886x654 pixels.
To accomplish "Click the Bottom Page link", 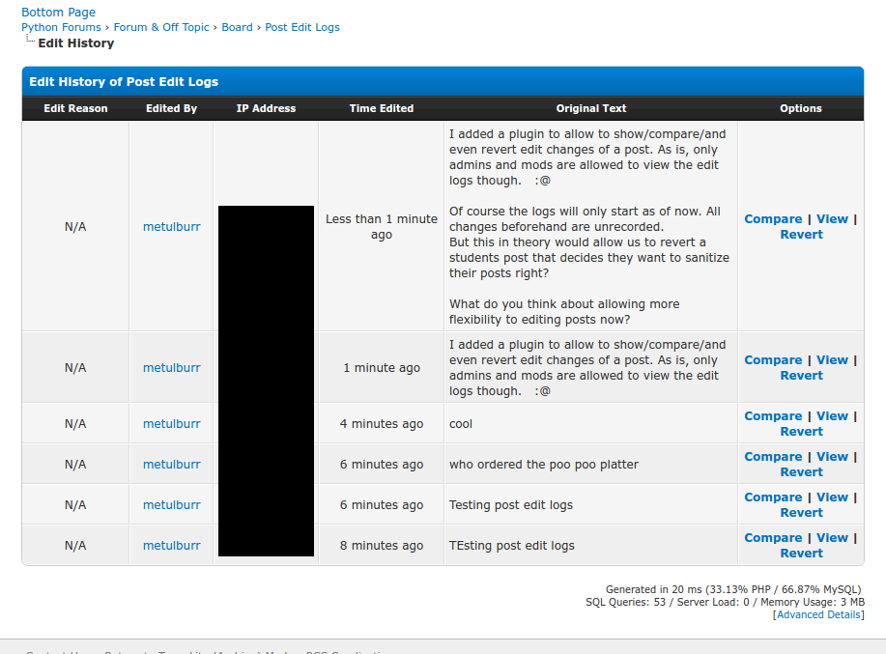I will [58, 13].
